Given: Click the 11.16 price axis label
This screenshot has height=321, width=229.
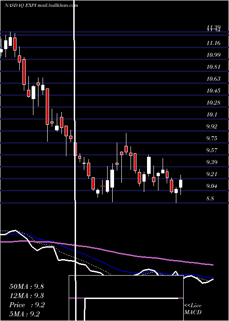Looking at the screenshot, I should 213,43.
